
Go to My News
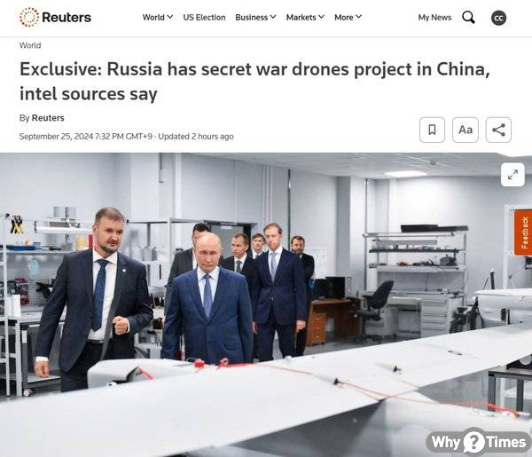434,18
